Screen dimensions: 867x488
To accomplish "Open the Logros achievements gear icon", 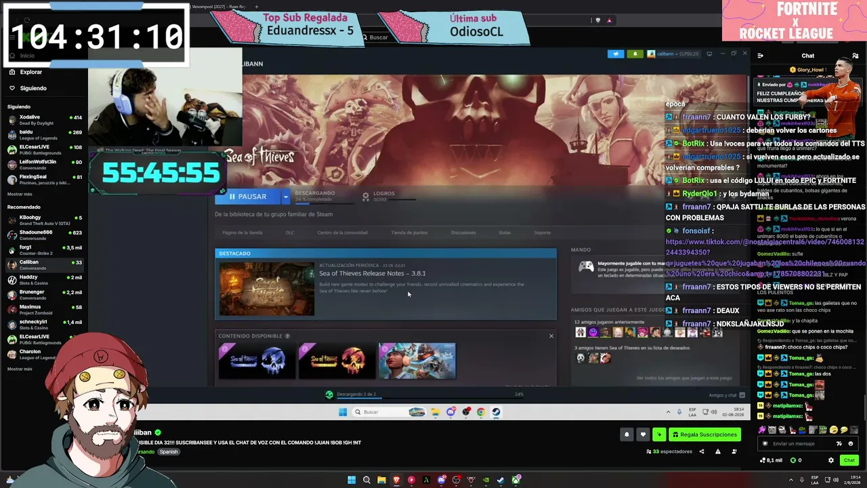I will pos(366,196).
